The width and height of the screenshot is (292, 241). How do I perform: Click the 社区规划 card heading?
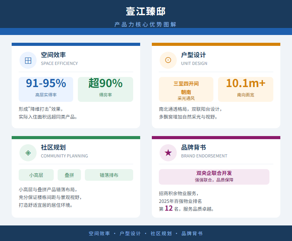[x=53, y=147]
